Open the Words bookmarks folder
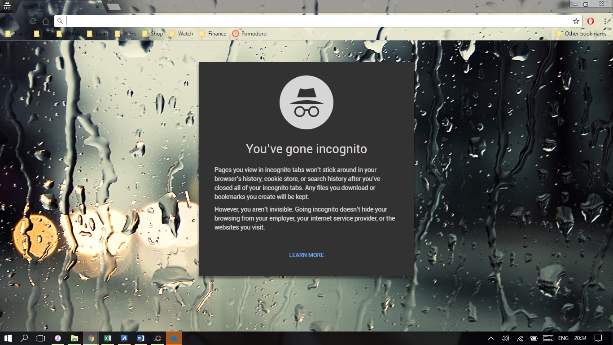613x345 pixels. coord(69,34)
